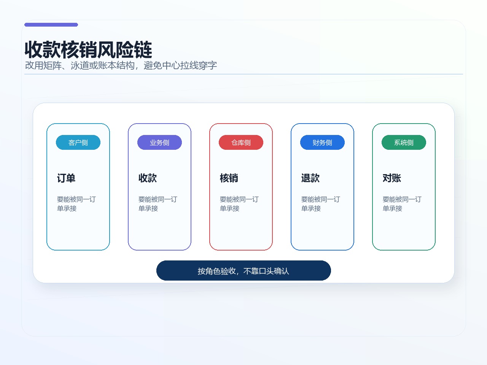487x365 pixels.
Task: Select the 收款 heading text
Action: point(148,178)
